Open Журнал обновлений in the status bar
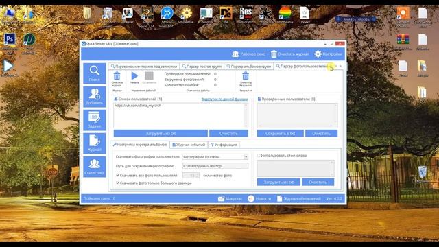Screen dimensions: 439x247 click(299, 198)
